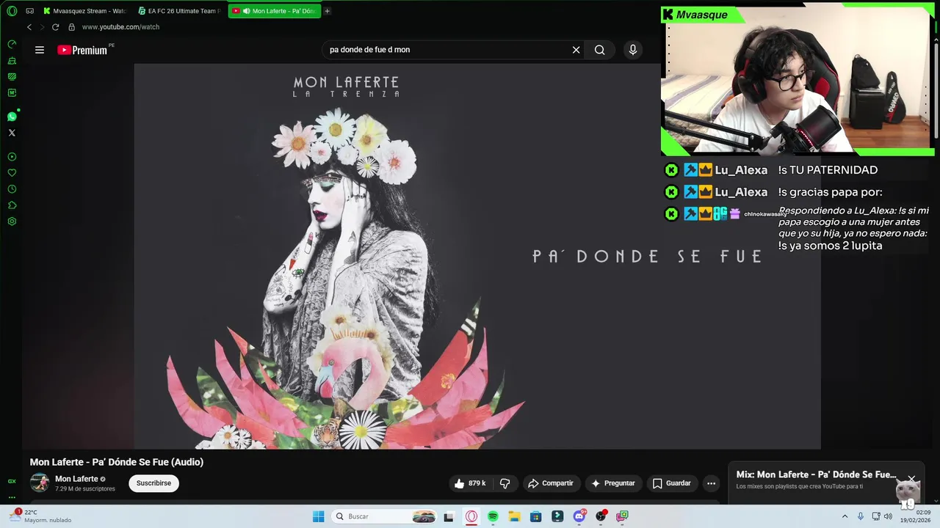Image resolution: width=940 pixels, height=528 pixels.
Task: Click the Preguntar button
Action: coord(613,483)
